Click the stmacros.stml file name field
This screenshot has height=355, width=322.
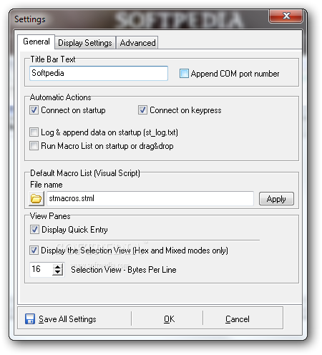coord(150,198)
